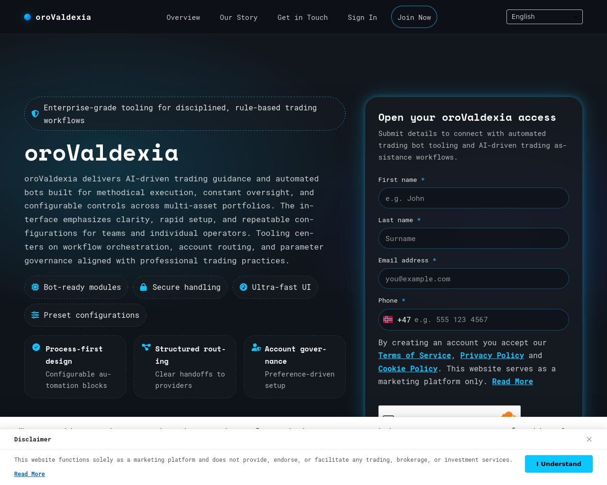Click the Join Now button
Viewport: 607px width, 485px height.
click(x=414, y=17)
